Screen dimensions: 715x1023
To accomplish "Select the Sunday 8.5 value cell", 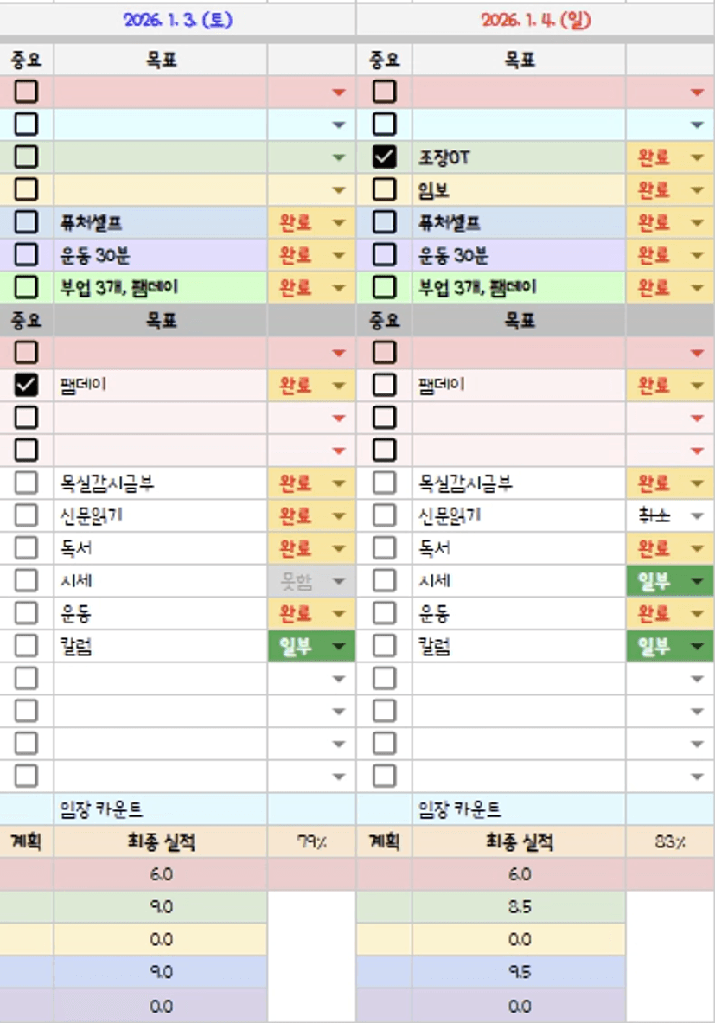I will [519, 907].
